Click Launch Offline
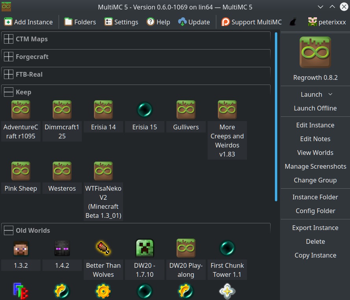 [315, 109]
